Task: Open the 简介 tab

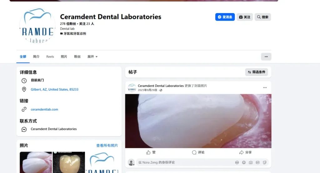Action: pos(36,57)
